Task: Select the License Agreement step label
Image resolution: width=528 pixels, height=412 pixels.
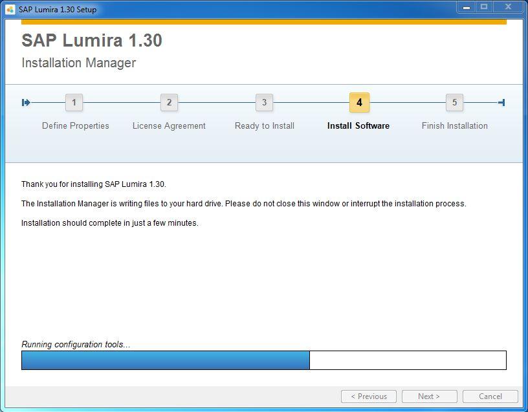Action: [x=169, y=126]
